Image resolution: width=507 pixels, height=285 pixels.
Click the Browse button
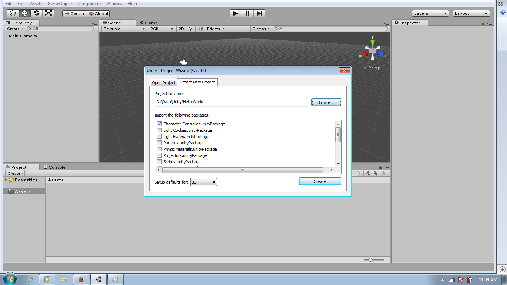click(326, 102)
